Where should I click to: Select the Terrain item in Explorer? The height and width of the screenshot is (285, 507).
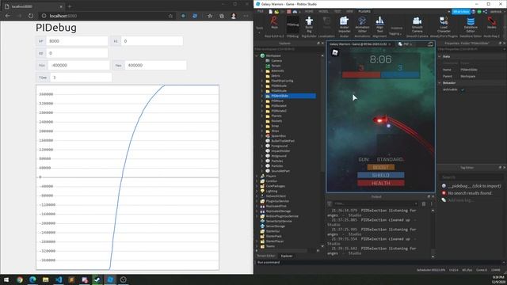[276, 66]
